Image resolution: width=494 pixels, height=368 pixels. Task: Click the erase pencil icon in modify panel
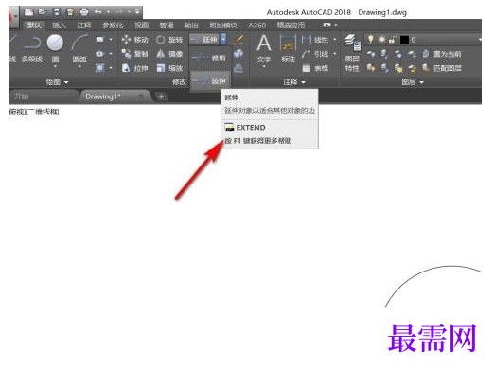[x=238, y=40]
